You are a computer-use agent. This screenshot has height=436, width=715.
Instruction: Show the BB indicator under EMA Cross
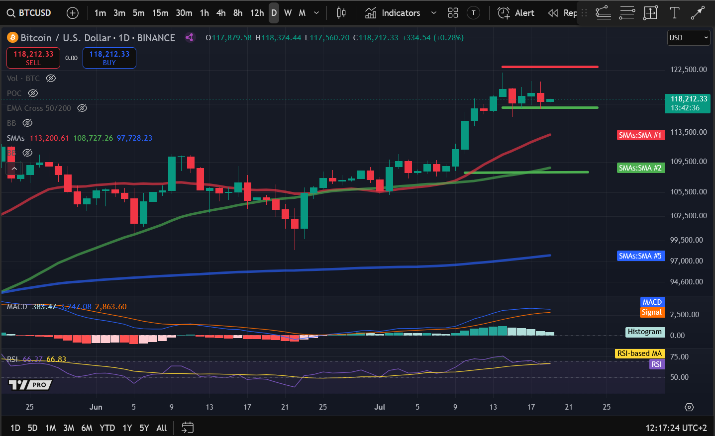[x=27, y=123]
